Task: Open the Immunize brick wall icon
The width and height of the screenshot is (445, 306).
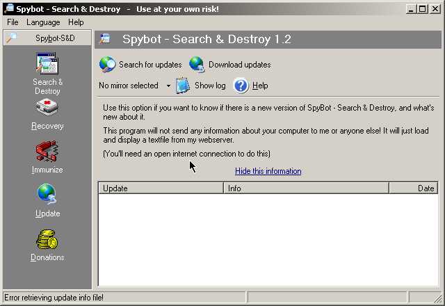Action: 47,151
